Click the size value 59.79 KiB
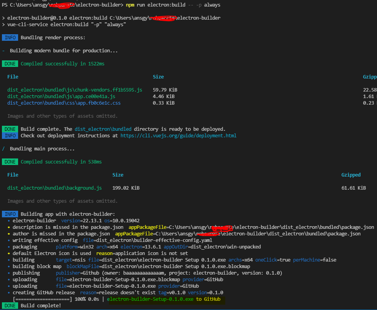 click(165, 90)
